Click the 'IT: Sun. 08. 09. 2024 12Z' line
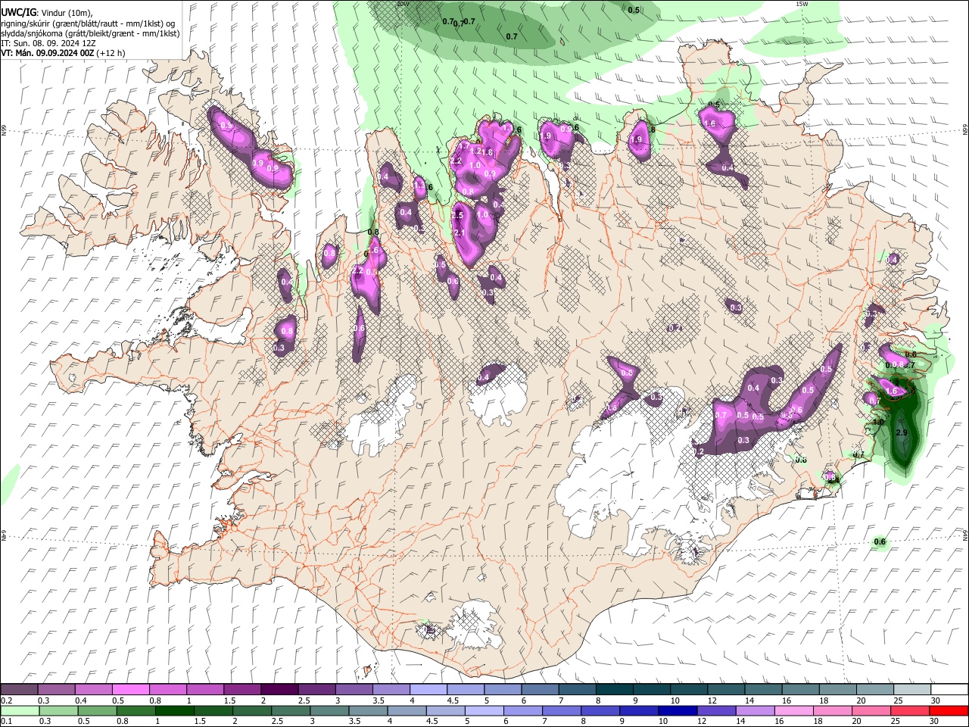Image resolution: width=969 pixels, height=727 pixels. (x=48, y=43)
